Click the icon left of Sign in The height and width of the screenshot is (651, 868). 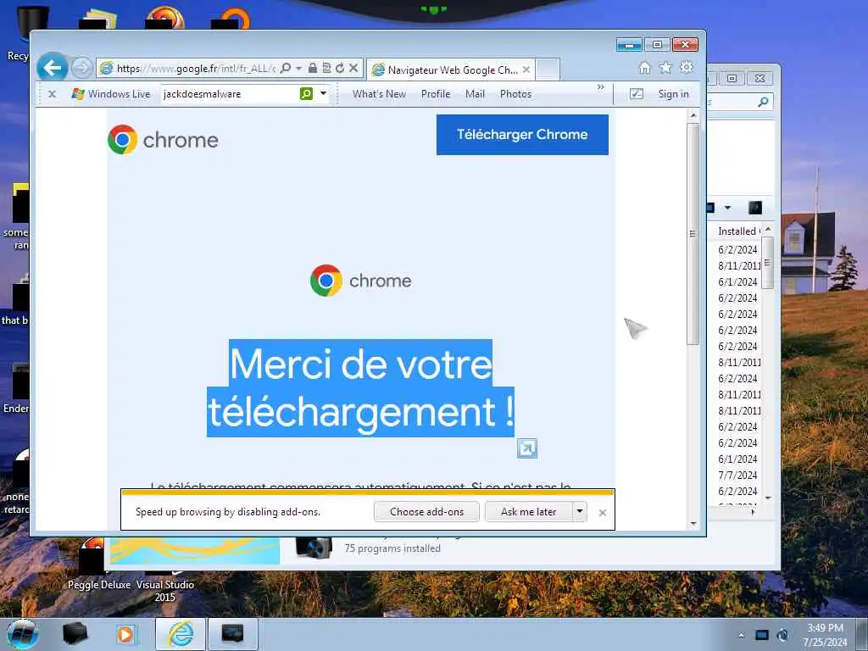[x=637, y=94]
